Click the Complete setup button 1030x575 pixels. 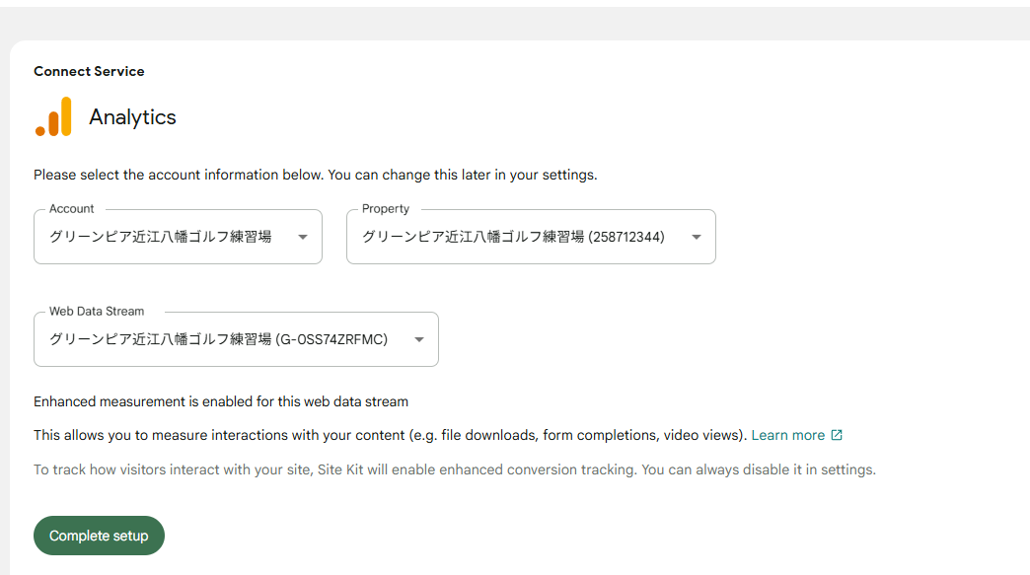(x=100, y=536)
